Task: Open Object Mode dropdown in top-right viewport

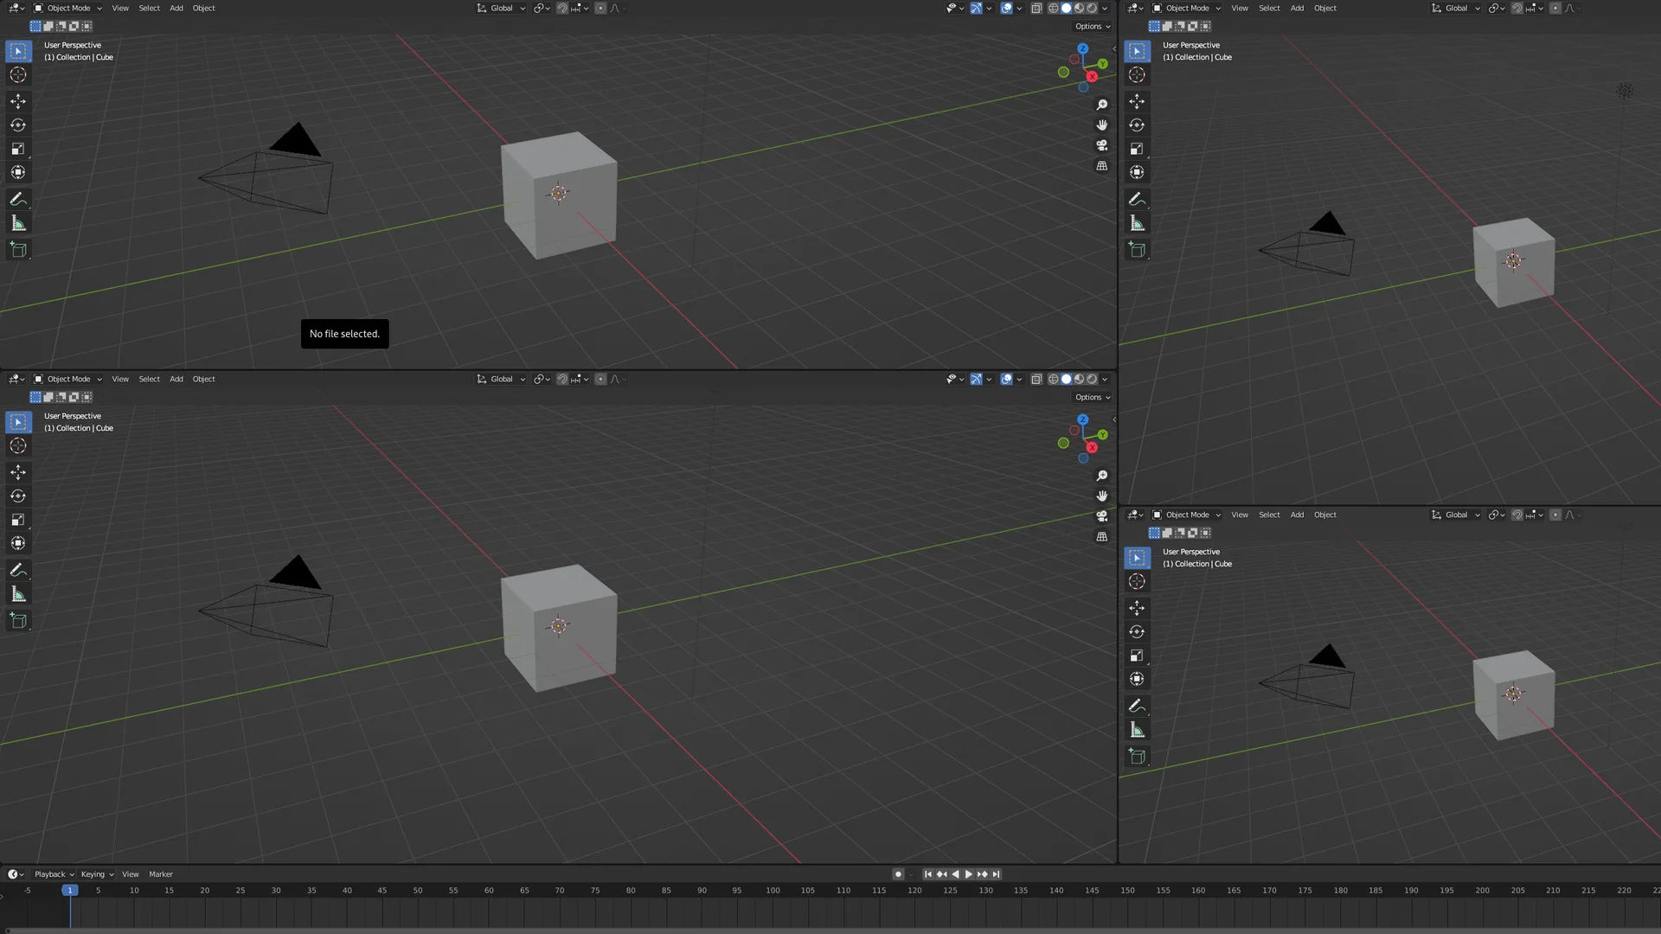Action: tap(1186, 8)
